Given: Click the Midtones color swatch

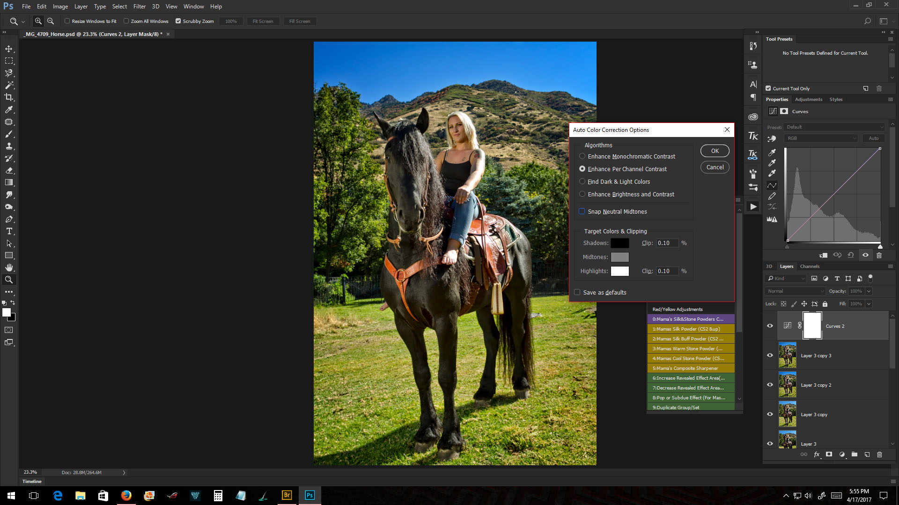Looking at the screenshot, I should click(619, 257).
